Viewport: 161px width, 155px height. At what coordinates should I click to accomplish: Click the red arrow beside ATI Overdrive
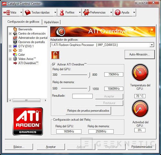coord(15,63)
